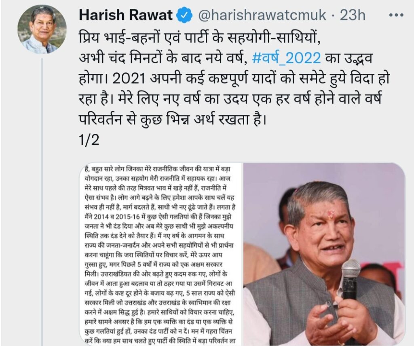Image resolution: width=414 pixels, height=346 pixels.
Task: Select the vertical thread connector line below avatar
Action: pyautogui.click(x=42, y=202)
